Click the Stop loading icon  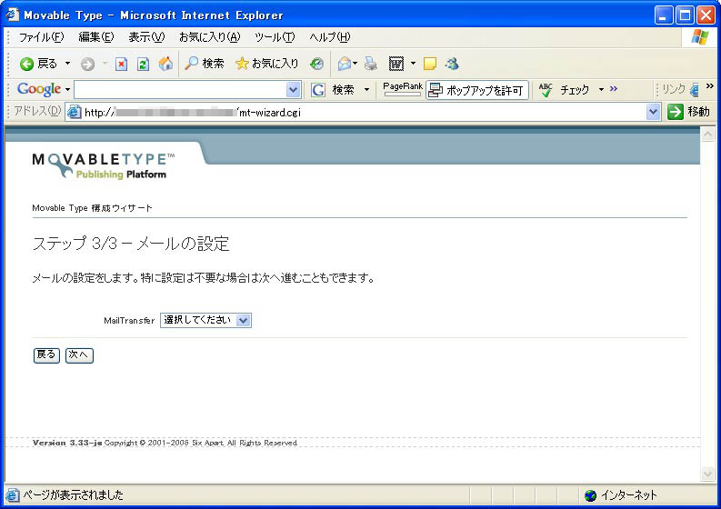tap(121, 64)
